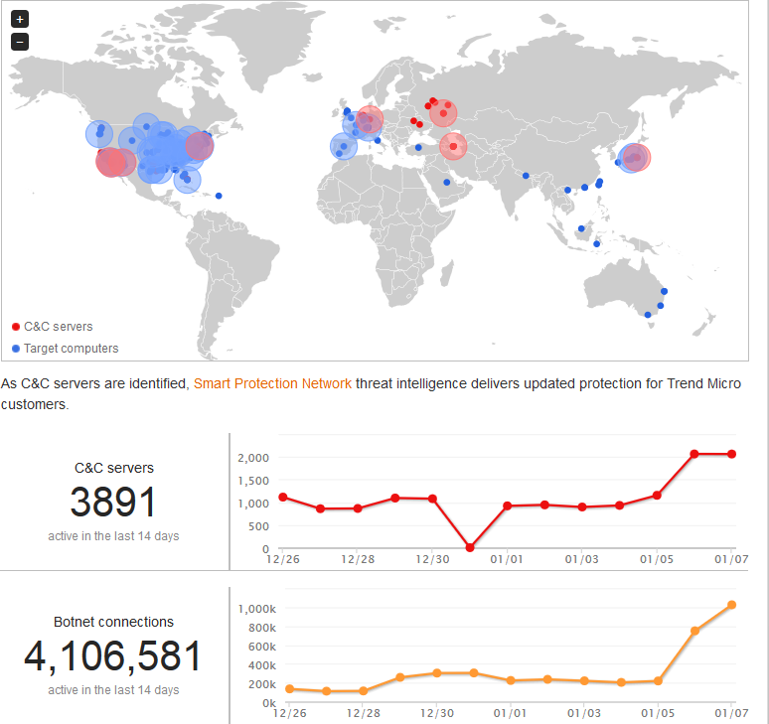
Task: Click the C&C chart's lowest point near 12/31
Action: (x=470, y=547)
